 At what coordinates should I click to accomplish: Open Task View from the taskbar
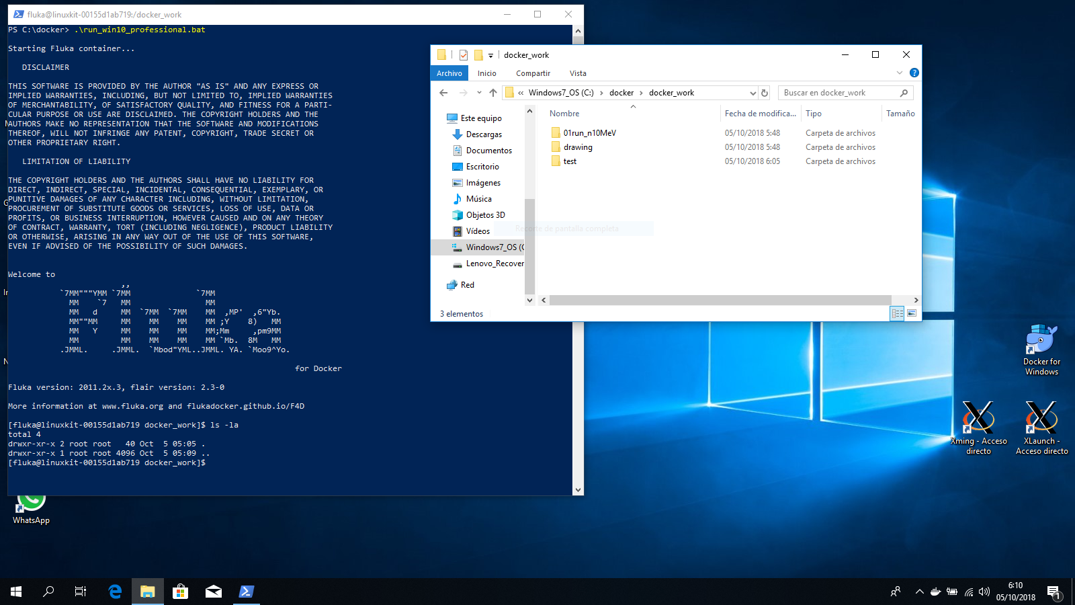tap(81, 592)
